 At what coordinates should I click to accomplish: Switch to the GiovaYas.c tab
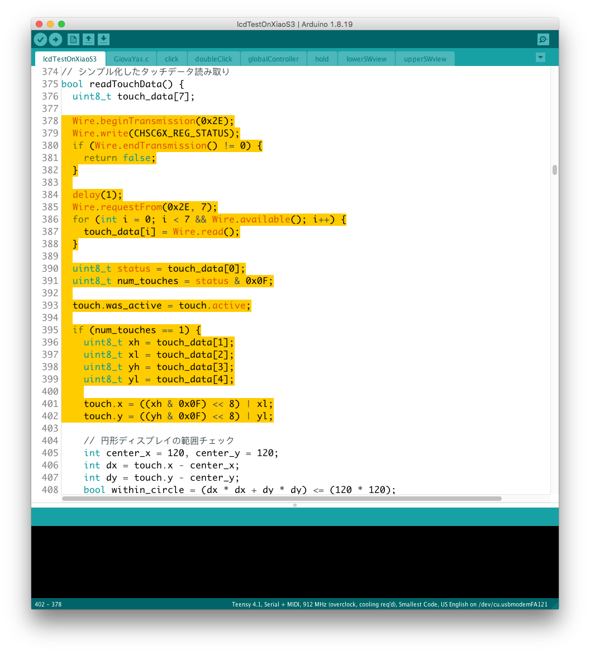click(131, 59)
